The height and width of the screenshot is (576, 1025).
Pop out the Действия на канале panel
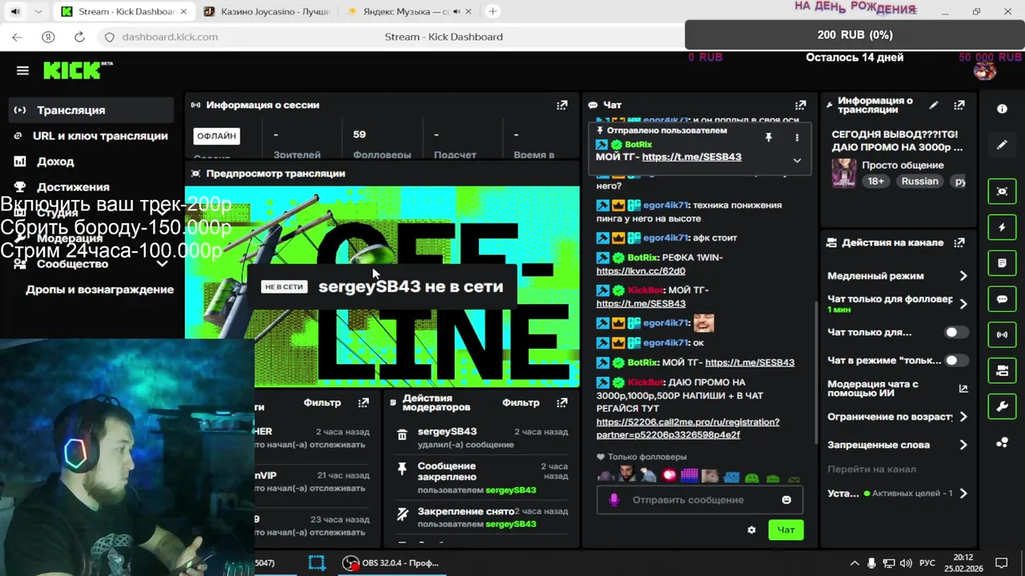click(x=959, y=242)
